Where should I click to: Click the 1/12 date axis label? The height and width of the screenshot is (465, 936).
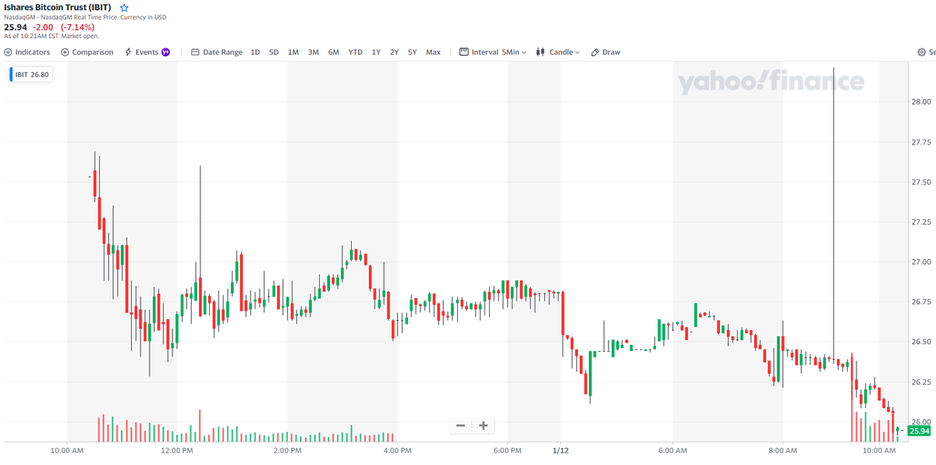(559, 450)
